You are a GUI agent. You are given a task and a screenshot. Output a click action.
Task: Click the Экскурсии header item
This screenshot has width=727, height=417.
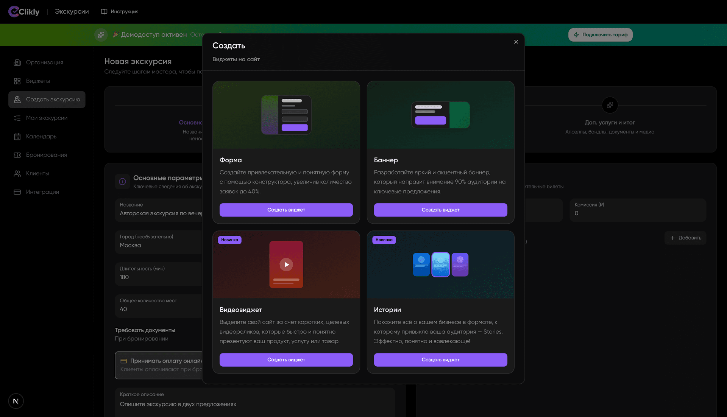coord(72,12)
